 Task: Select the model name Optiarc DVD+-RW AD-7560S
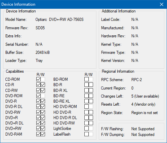tap(59, 20)
